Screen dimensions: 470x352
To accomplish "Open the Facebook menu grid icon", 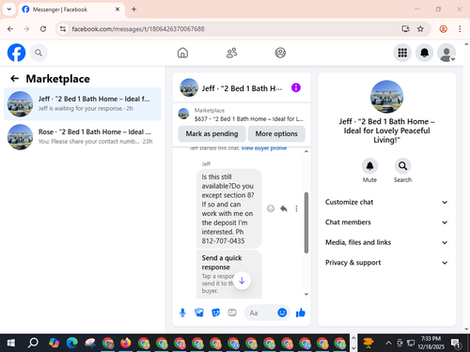I will click(402, 53).
